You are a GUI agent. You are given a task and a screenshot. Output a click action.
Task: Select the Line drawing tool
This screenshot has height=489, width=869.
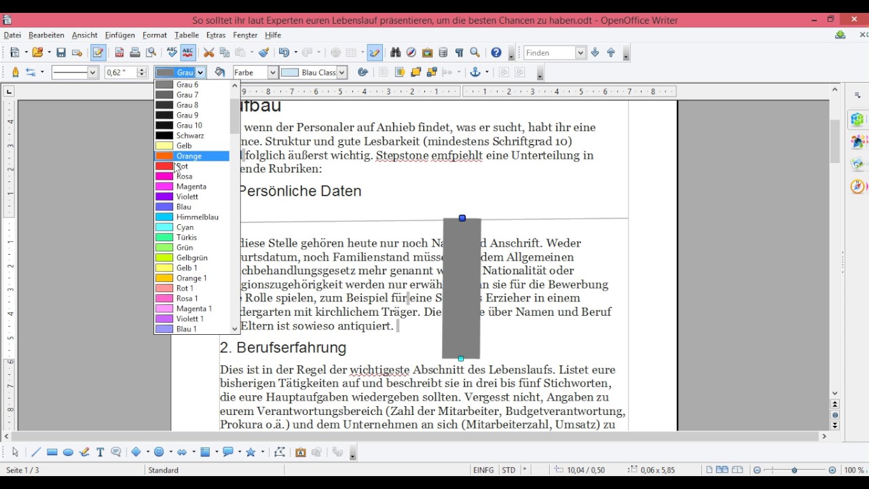[35, 452]
